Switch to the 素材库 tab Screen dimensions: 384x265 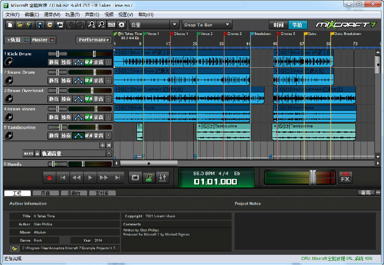tap(102, 193)
